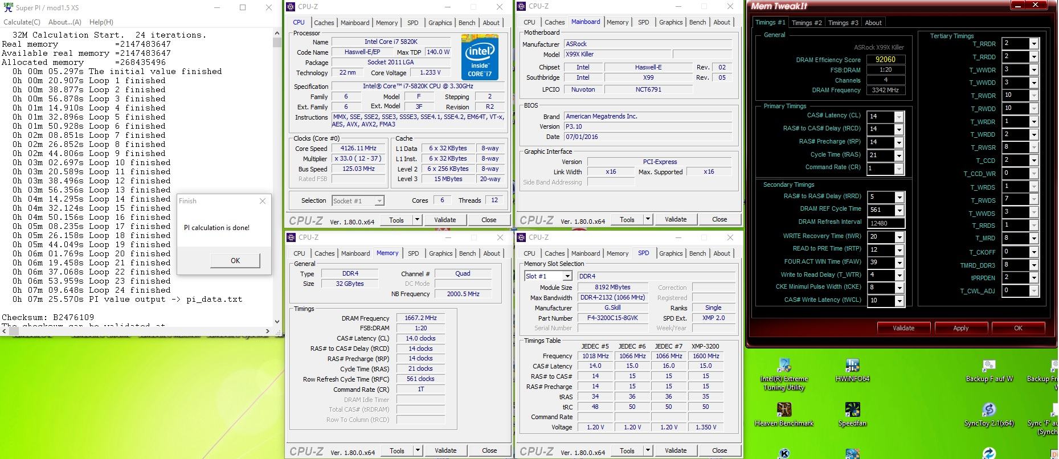The image size is (1059, 459).
Task: Click Validate in CPU tab window
Action: 445,220
